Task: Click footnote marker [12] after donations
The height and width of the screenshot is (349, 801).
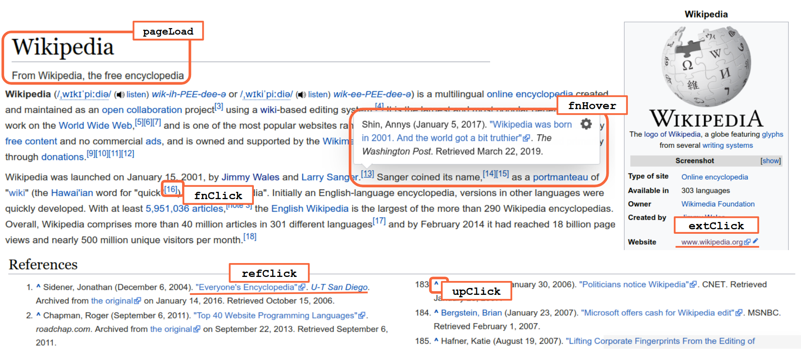Action: (x=128, y=154)
